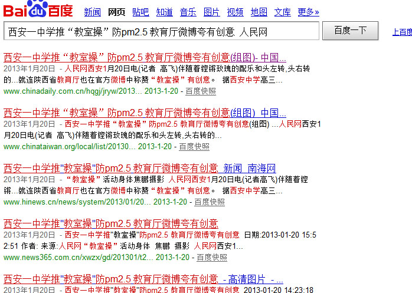Image resolution: width=412 pixels, height=293 pixels.
Task: Click the www.chinataiwan.org URL text
Action: pos(70,146)
